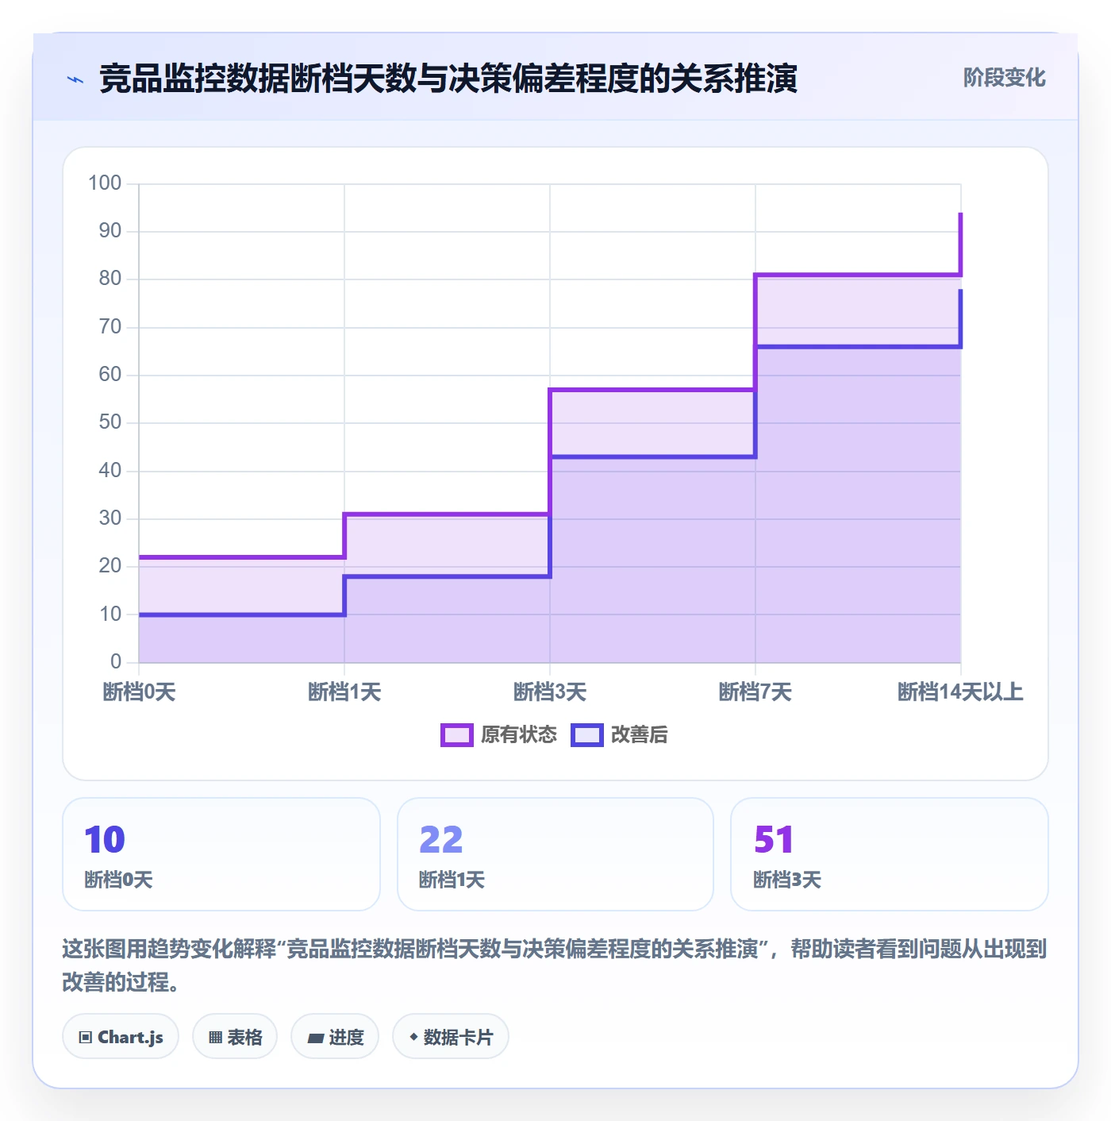Select the 阶段变化 label in header

point(1004,78)
